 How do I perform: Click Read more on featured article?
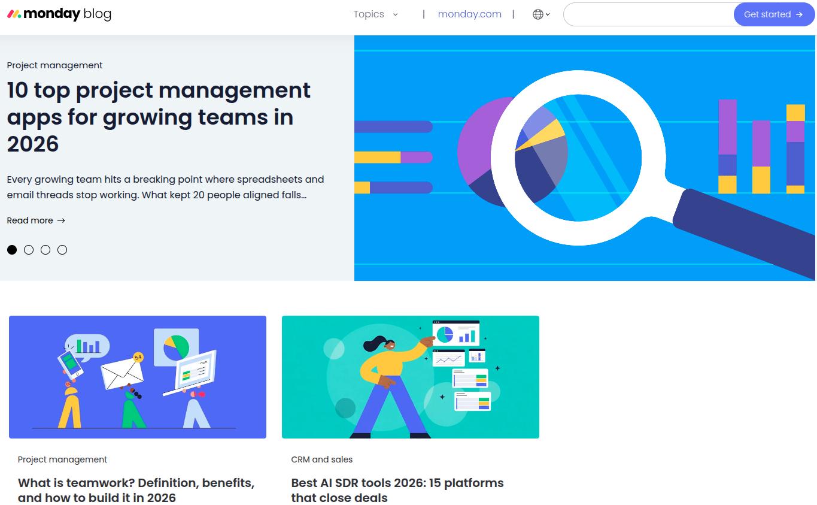36,220
